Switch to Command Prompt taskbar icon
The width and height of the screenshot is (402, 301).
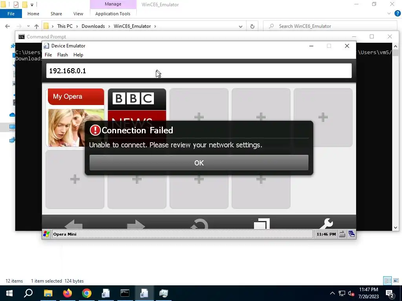coord(125,293)
